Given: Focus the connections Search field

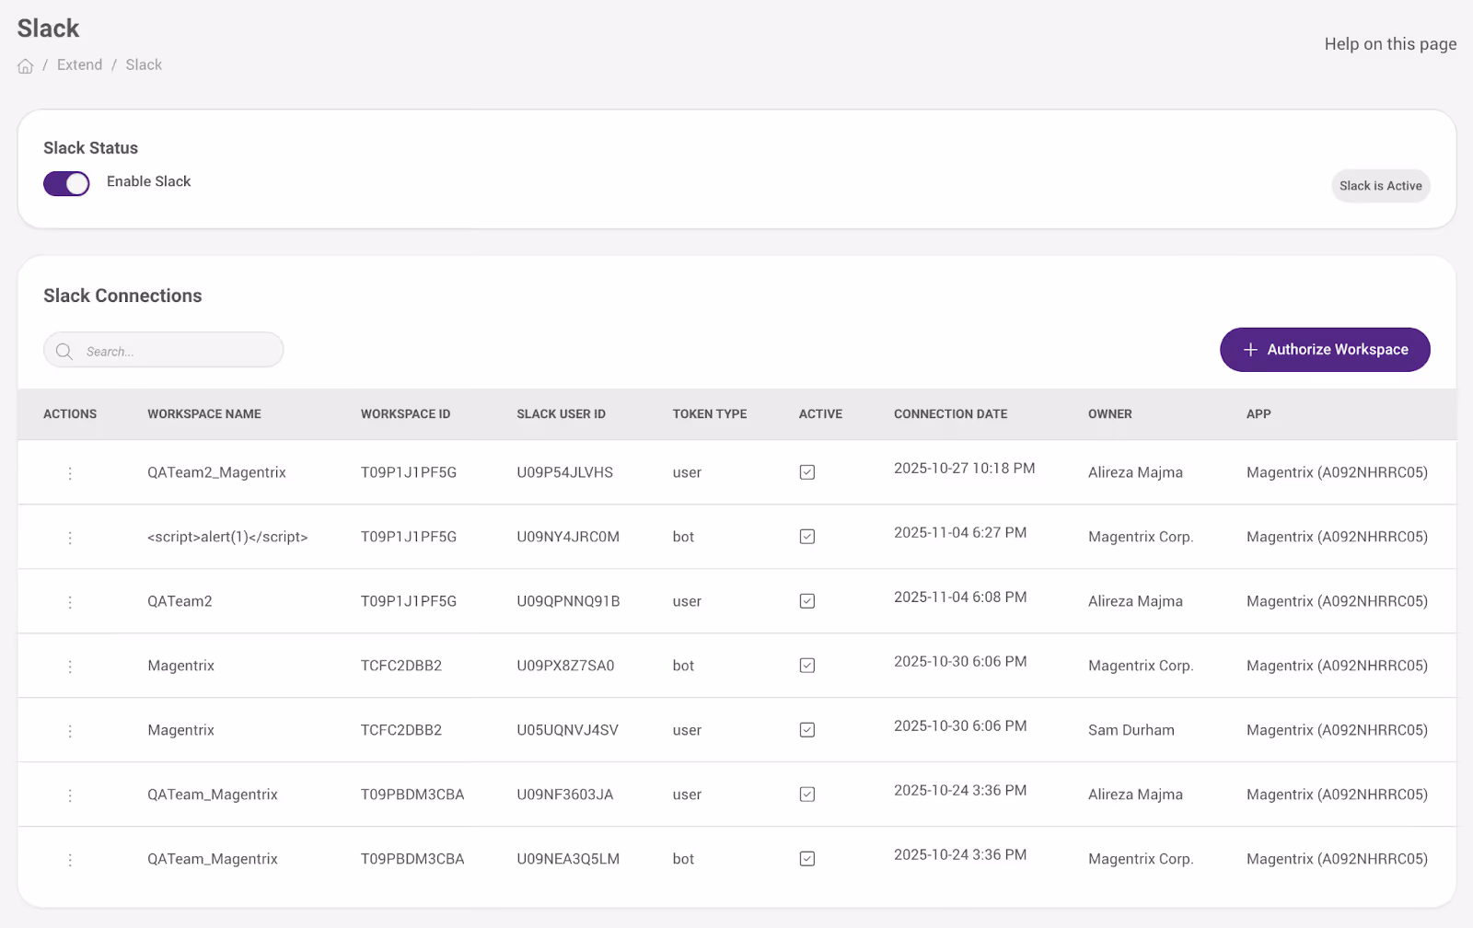Looking at the screenshot, I should coord(163,350).
